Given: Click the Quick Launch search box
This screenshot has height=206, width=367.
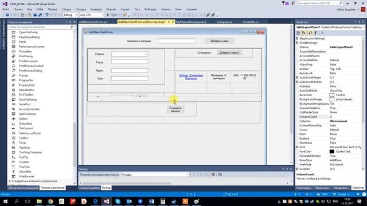Looking at the screenshot, I should pyautogui.click(x=320, y=3).
